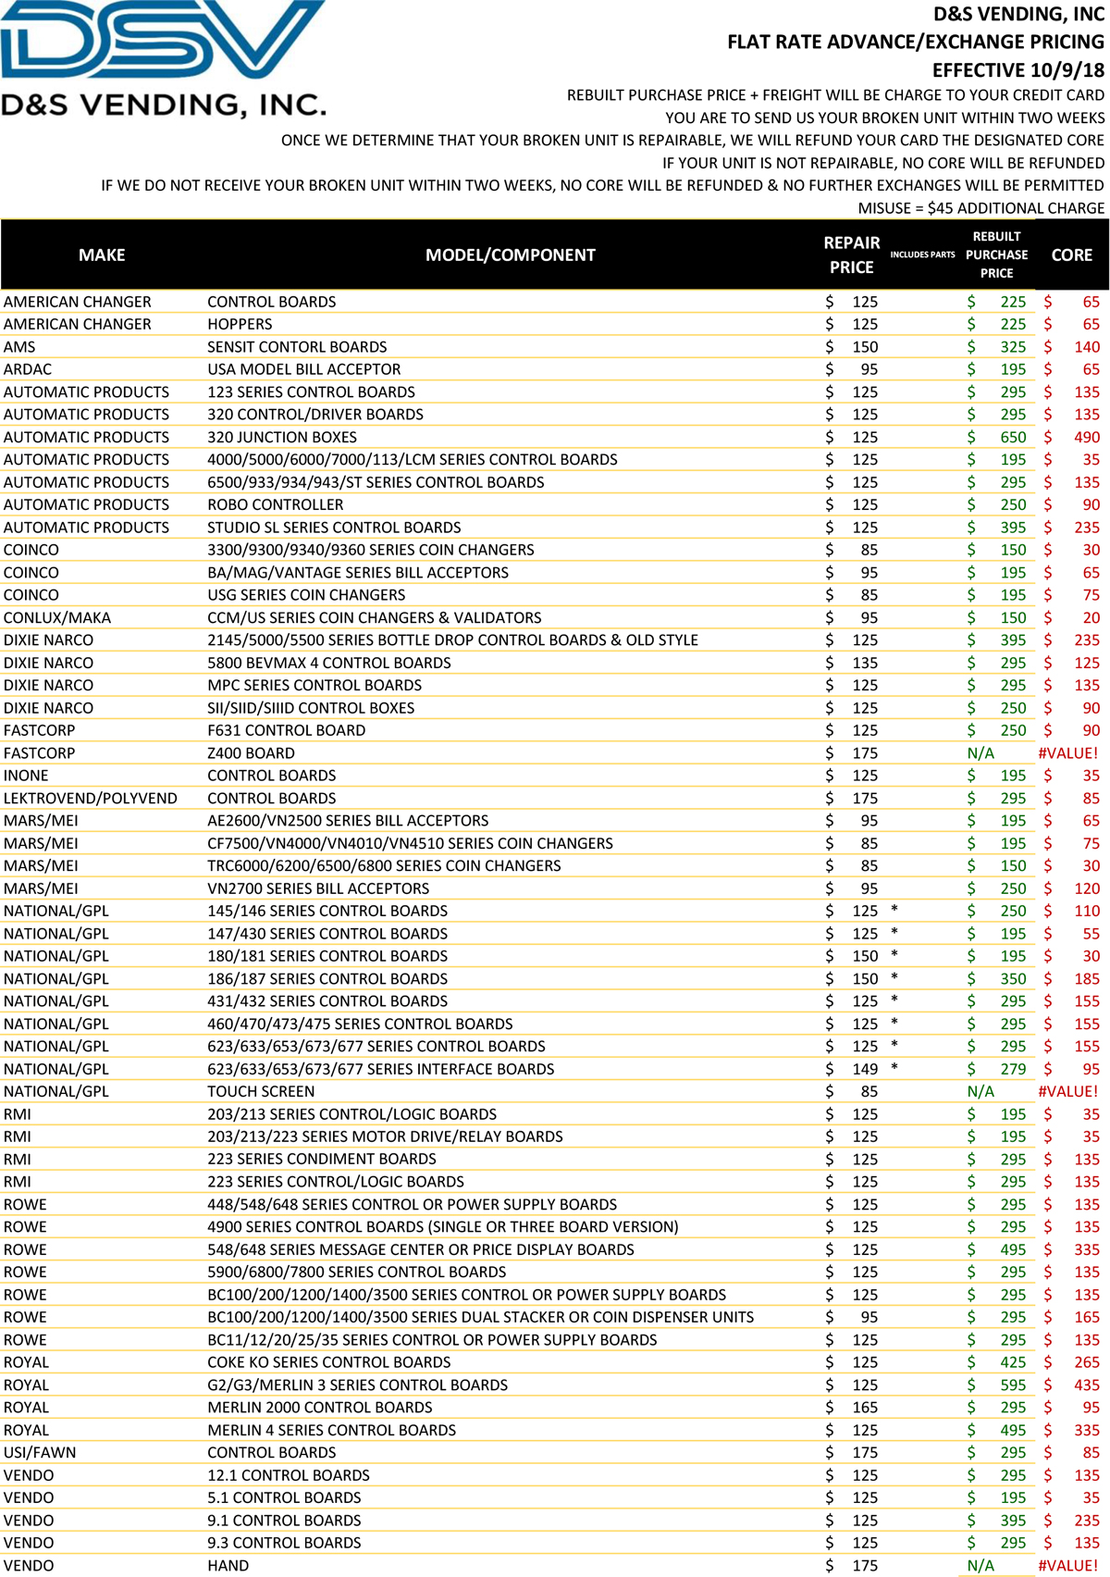Screen dimensions: 1110x1577
Task: Click the 140 core value for AMS
Action: coord(1087,347)
